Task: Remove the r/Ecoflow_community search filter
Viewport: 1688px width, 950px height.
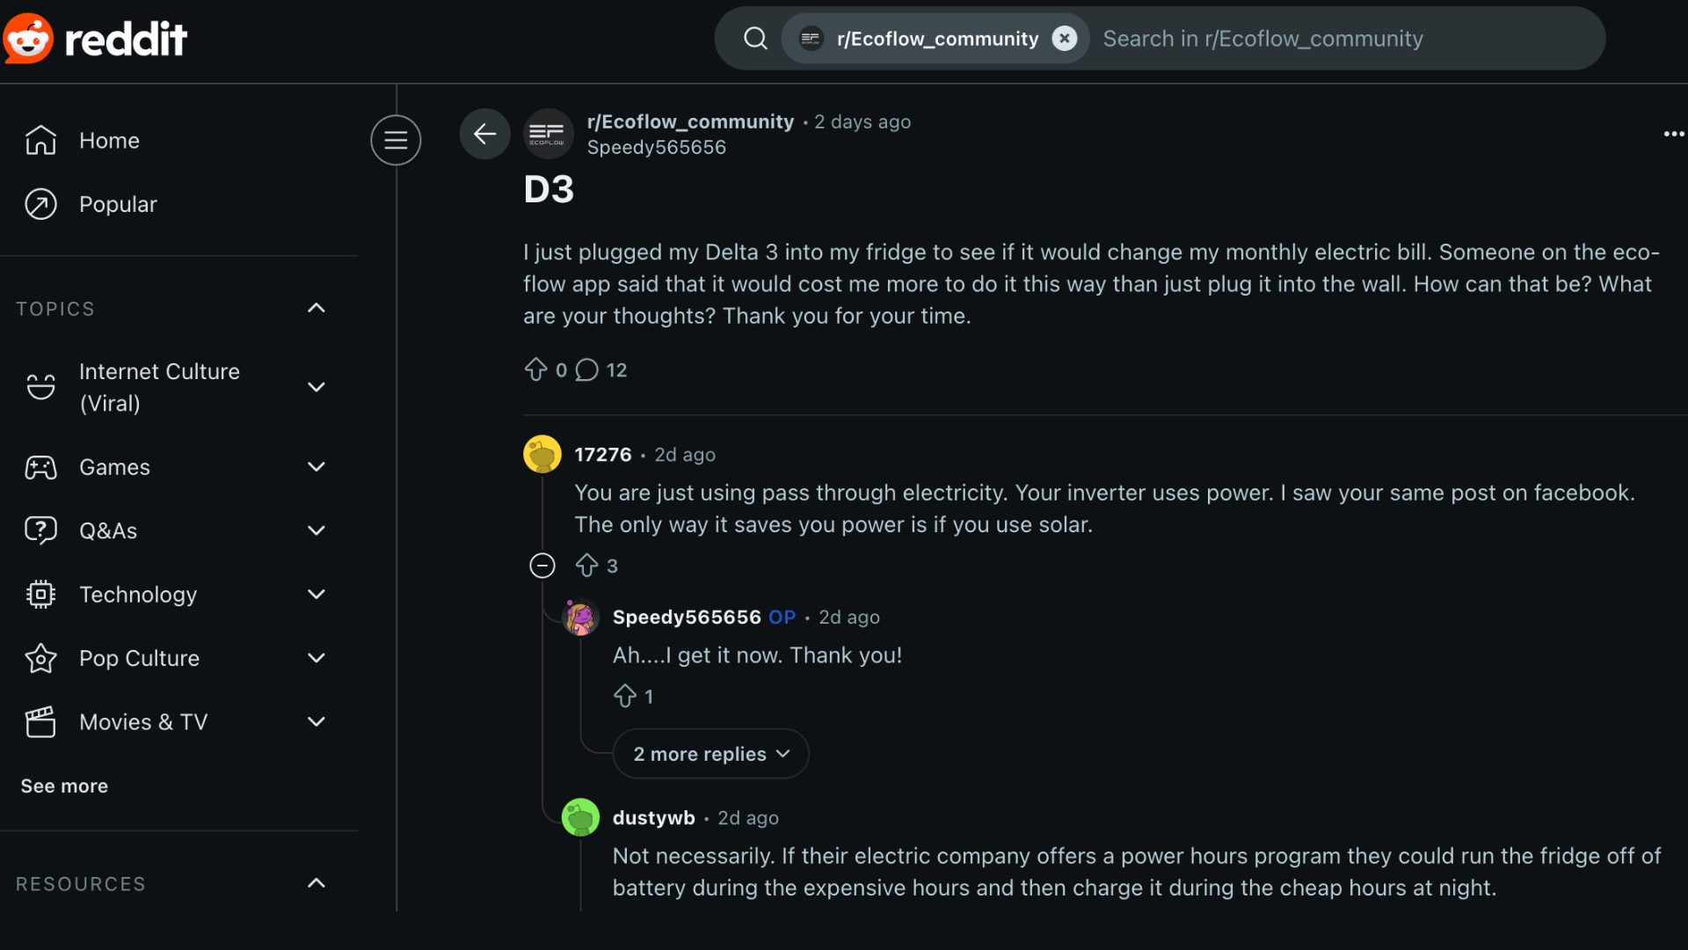Action: point(1064,39)
